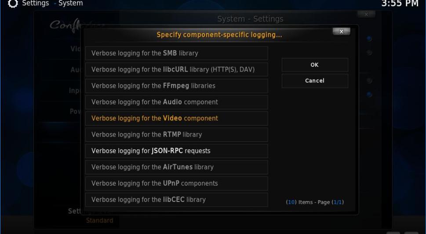Toggle verbose logging for AirTunes library
426x234 pixels.
[176, 167]
